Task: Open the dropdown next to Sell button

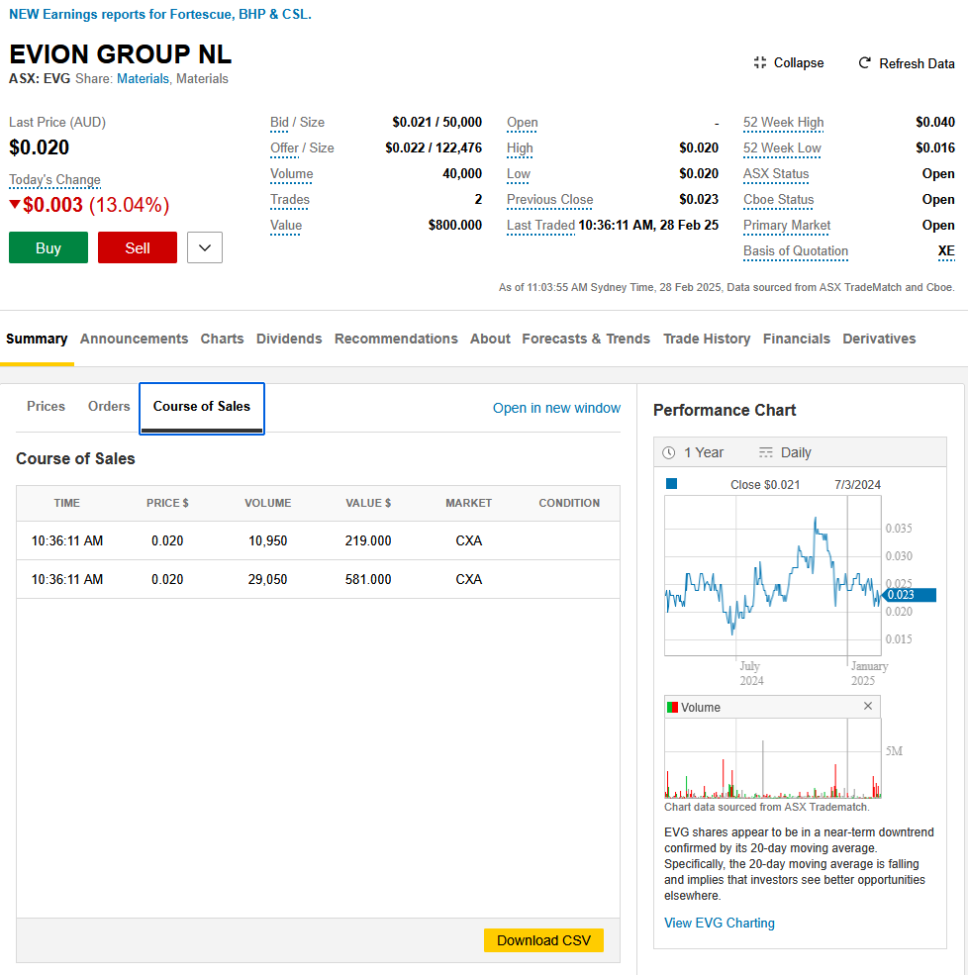Action: [x=205, y=247]
